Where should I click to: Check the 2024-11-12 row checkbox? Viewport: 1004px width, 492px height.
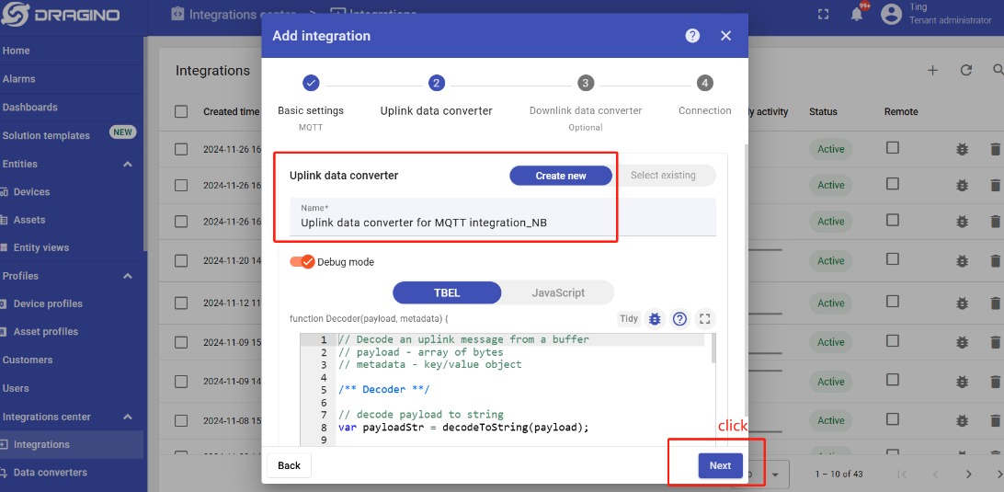(x=181, y=303)
